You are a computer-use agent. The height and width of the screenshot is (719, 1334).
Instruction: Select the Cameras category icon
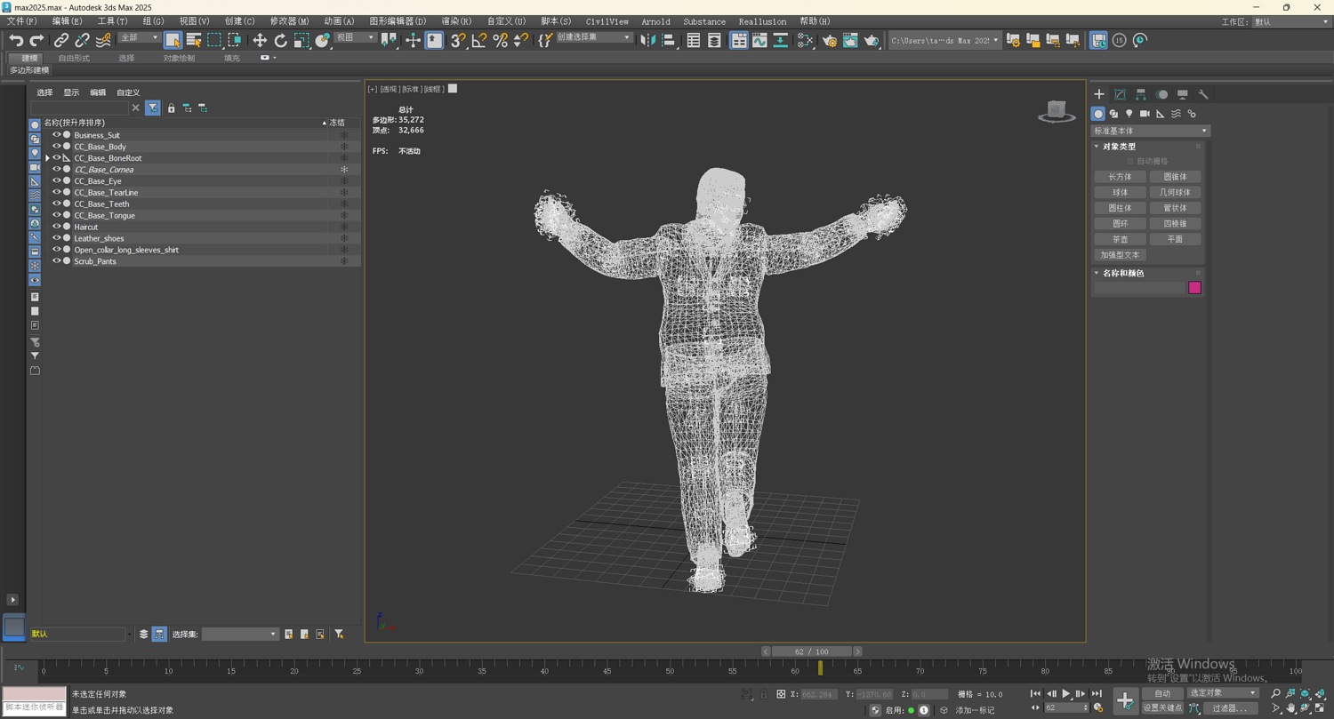tap(1145, 114)
